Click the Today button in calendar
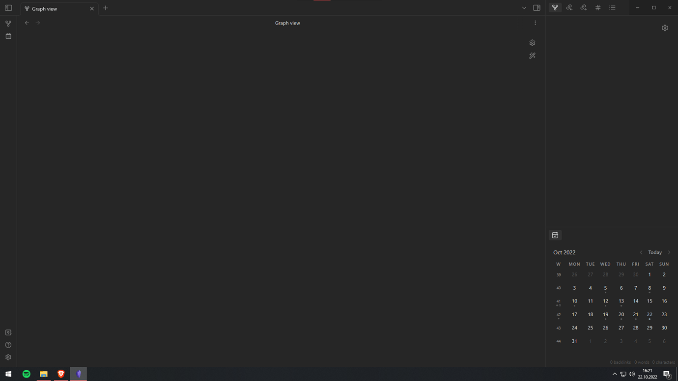This screenshot has width=678, height=381. point(655,252)
